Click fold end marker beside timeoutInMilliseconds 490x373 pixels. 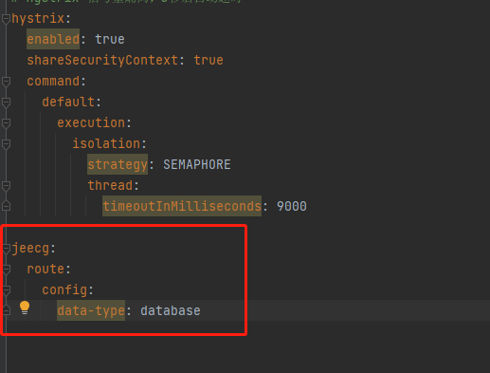[6, 206]
